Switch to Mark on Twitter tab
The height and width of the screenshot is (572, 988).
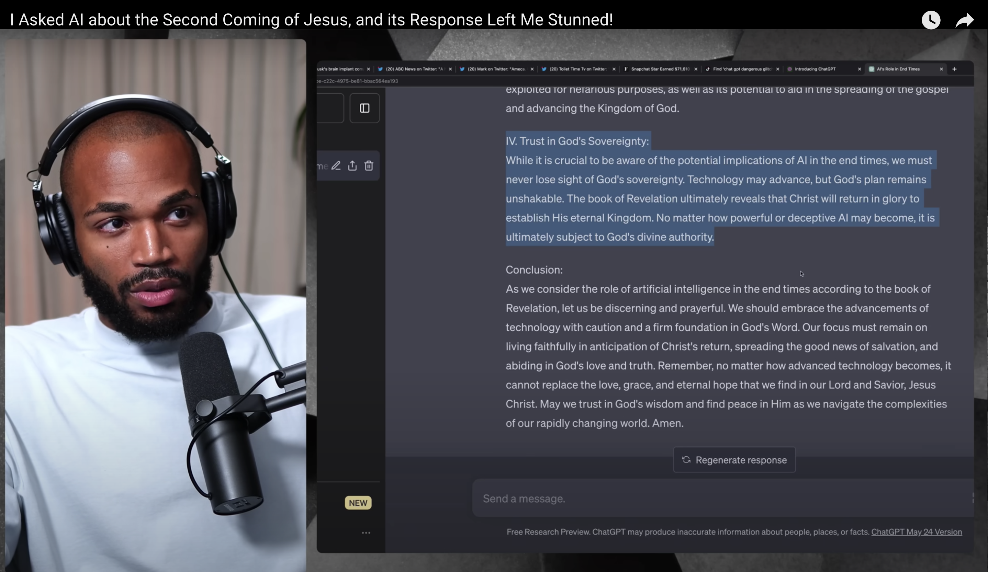click(x=496, y=69)
